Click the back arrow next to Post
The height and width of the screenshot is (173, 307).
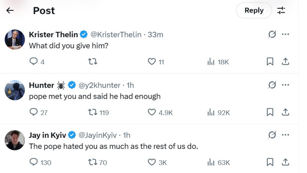10,10
